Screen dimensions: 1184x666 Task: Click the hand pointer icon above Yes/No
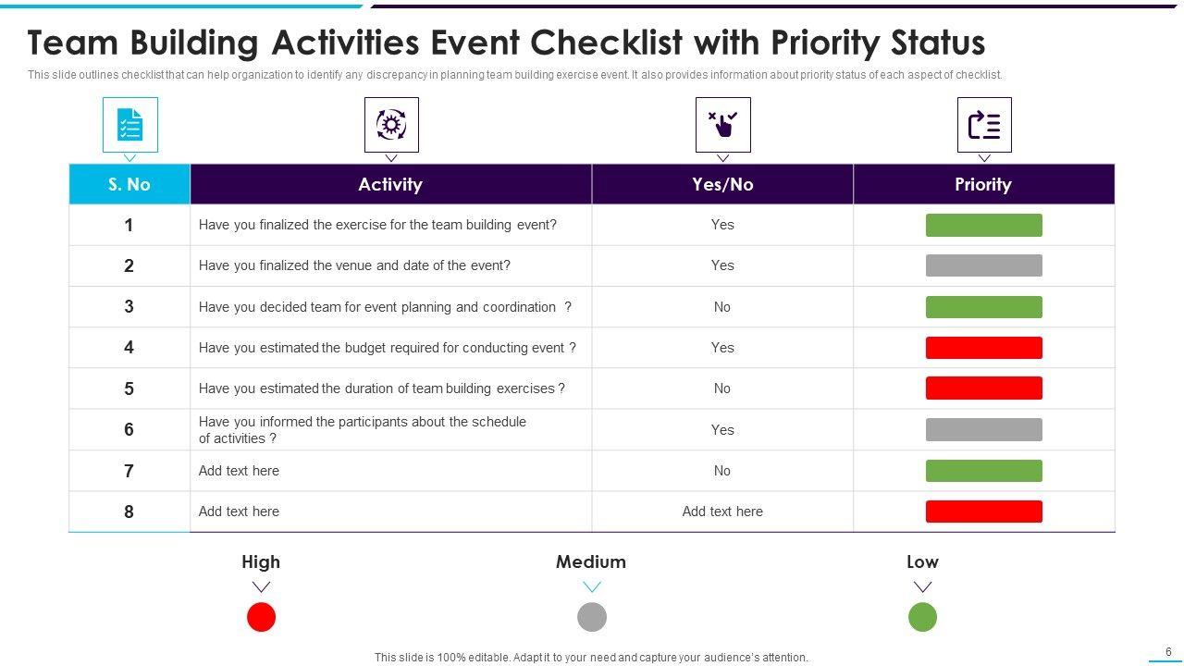point(722,125)
